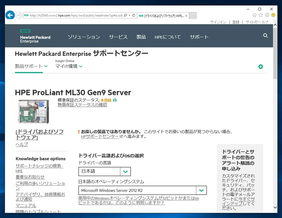This screenshot has width=282, height=218.
Task: Open the operating system dropdown arrow
Action: 201,190
